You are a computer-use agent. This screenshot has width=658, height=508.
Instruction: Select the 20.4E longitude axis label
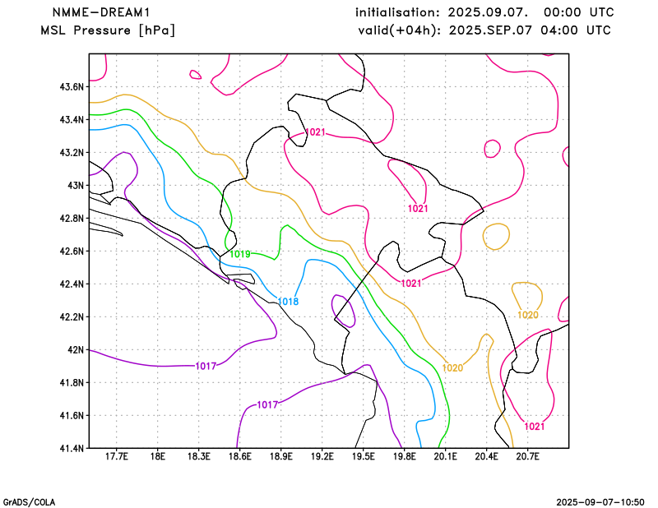(x=487, y=456)
